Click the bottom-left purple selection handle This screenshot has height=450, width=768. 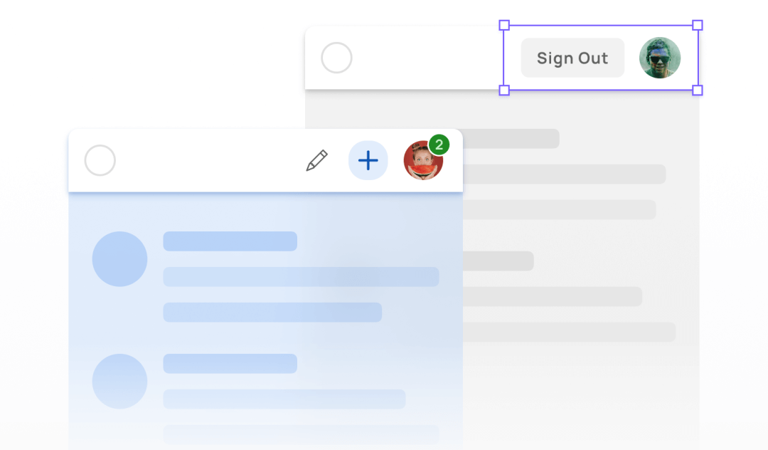504,90
